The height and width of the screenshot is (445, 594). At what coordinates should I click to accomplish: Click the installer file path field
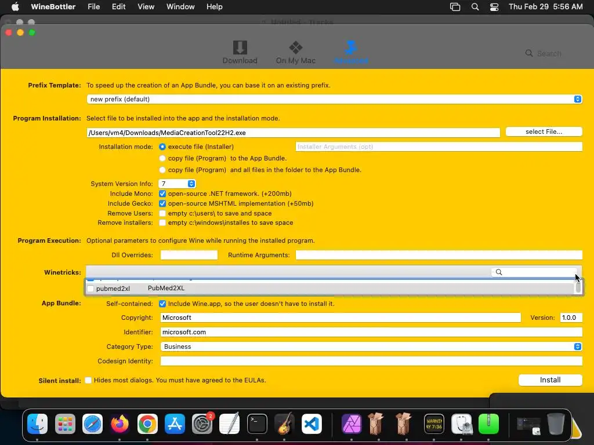pos(293,133)
